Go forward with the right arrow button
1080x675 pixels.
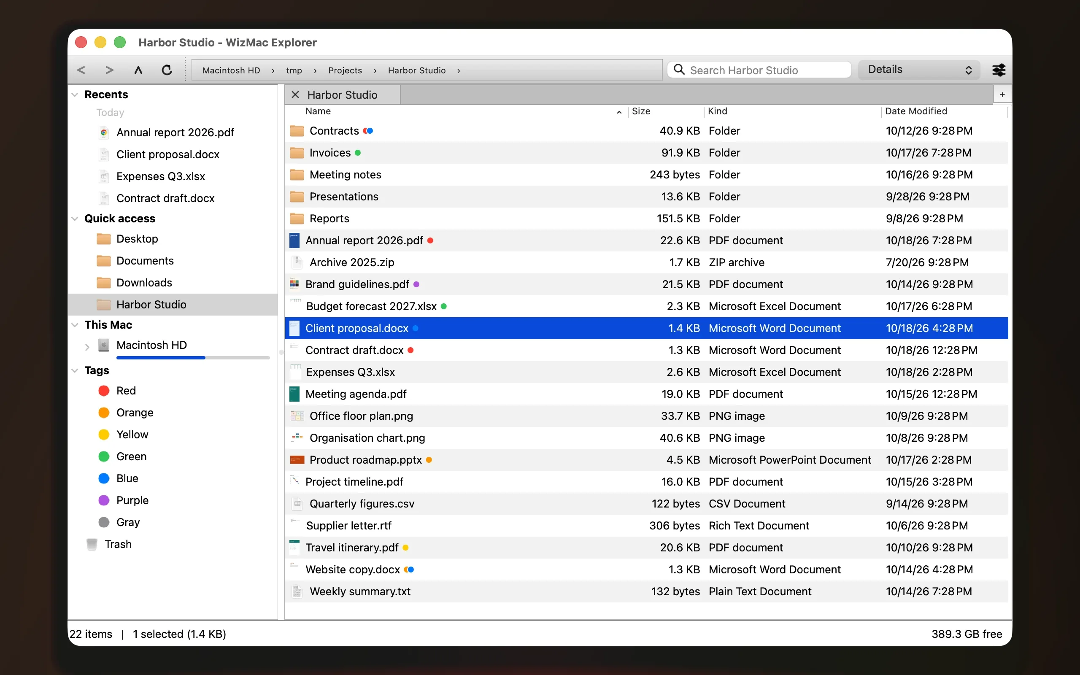click(109, 70)
